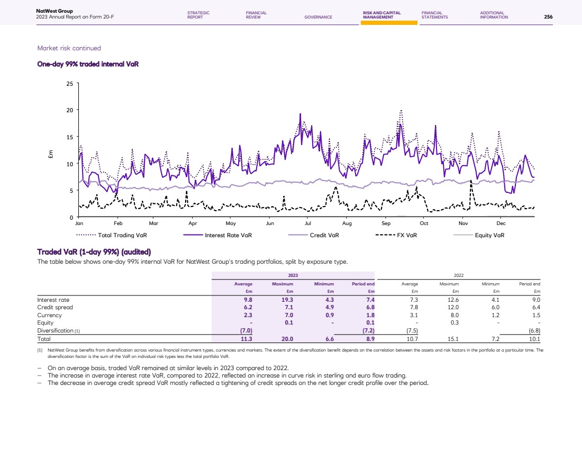This screenshot has width=582, height=458.
Task: Select the Risk and Capital Management tab
Action: tap(381, 15)
